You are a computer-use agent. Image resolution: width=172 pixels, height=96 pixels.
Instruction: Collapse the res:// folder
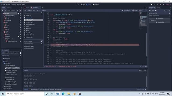2,61
